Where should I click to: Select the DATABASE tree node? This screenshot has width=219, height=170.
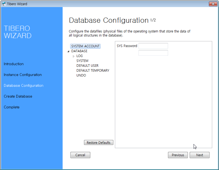(x=79, y=51)
